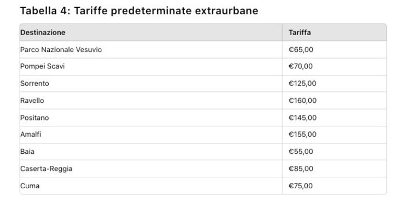Select the €85,00 Caserta-Reggia fare
Image resolution: width=420 pixels, height=202 pixels.
(x=334, y=169)
